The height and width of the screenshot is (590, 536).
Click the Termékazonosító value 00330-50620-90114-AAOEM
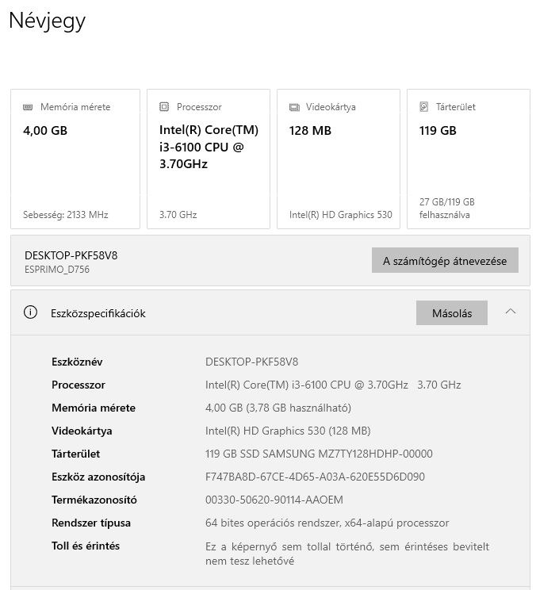(x=274, y=500)
